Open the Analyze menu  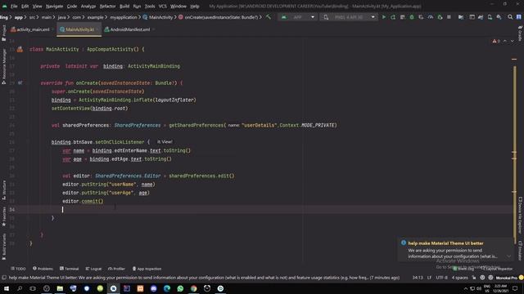pyautogui.click(x=88, y=6)
